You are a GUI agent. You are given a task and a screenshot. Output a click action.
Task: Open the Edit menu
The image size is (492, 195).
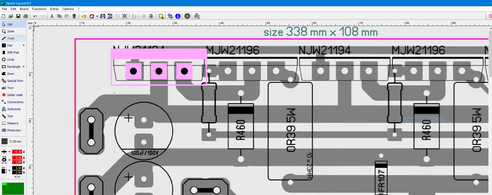13,9
